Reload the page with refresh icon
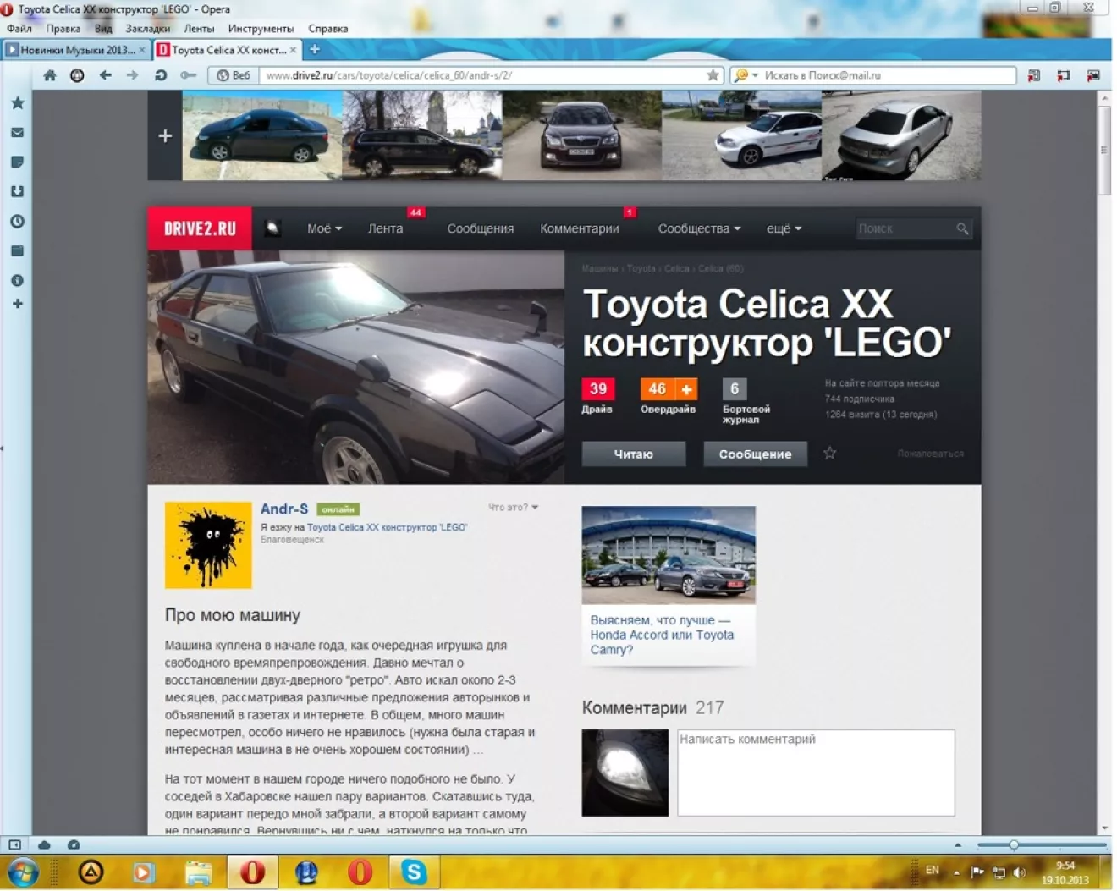This screenshot has width=1117, height=891. (x=161, y=75)
